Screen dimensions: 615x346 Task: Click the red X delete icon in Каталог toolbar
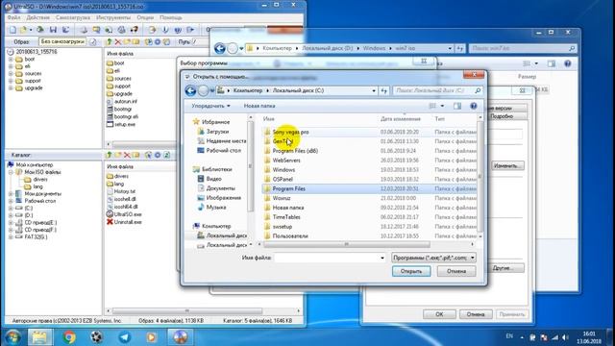click(127, 155)
